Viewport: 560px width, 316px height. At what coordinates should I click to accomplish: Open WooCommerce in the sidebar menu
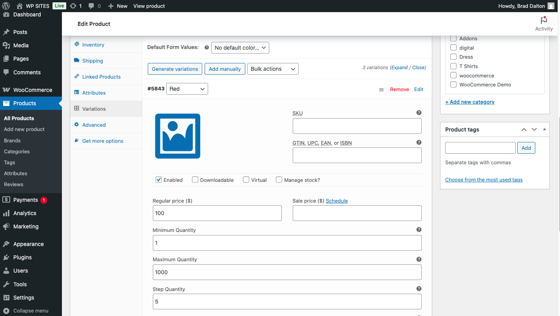(x=33, y=90)
